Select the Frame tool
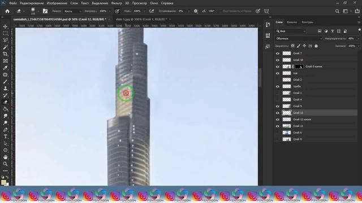The width and height of the screenshot is (362, 203). [5, 61]
